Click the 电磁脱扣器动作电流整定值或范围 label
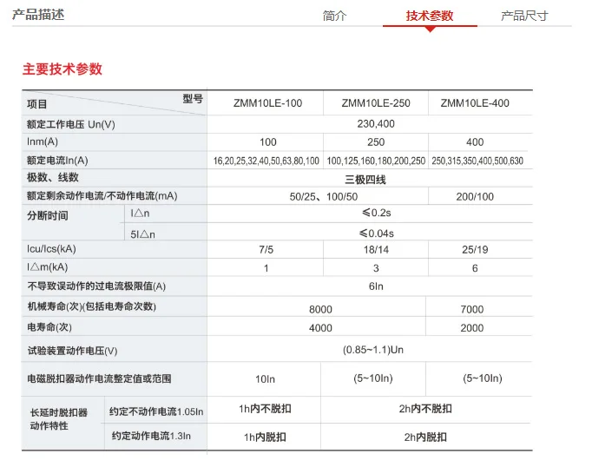 tap(99, 378)
